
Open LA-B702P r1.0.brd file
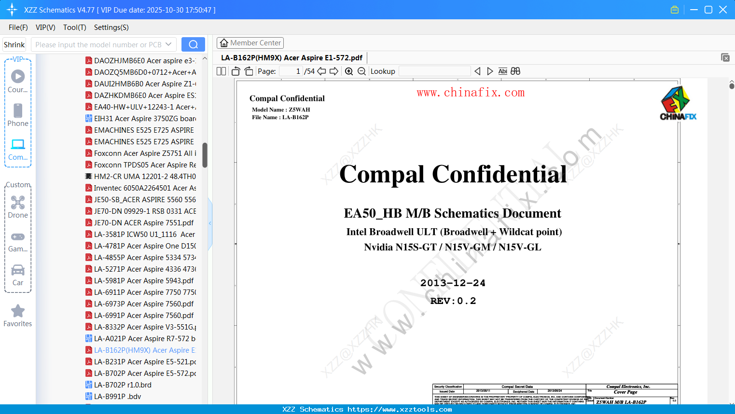tap(118, 385)
